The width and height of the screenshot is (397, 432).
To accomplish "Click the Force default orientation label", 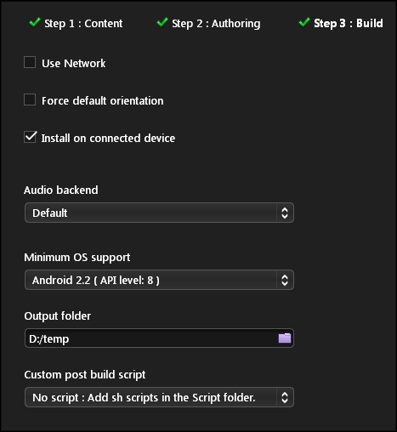I will pyautogui.click(x=103, y=100).
